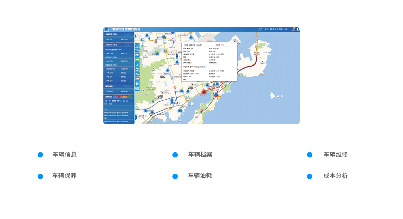Screen dimensions: 403x219
Task: Click the home icon in the map toolbar
Action: (137, 45)
